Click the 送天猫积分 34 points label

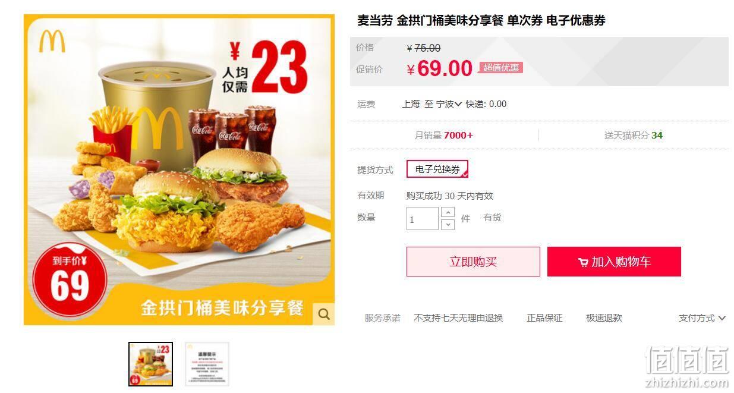[x=634, y=136]
